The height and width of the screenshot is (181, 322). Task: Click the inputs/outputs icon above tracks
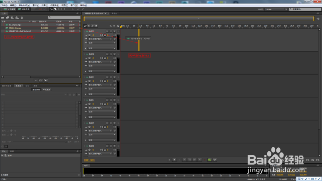85,26
